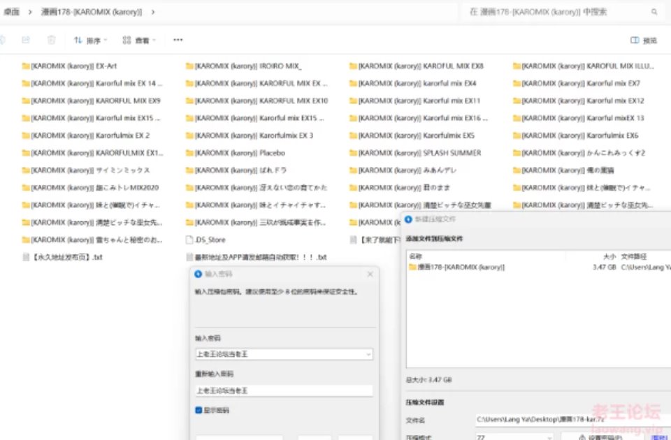
Task: Click the 文件路径 column header in archive dialog
Action: pyautogui.click(x=634, y=256)
